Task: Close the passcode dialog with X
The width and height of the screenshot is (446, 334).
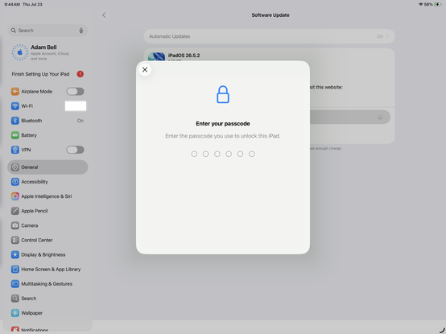Action: coord(145,70)
